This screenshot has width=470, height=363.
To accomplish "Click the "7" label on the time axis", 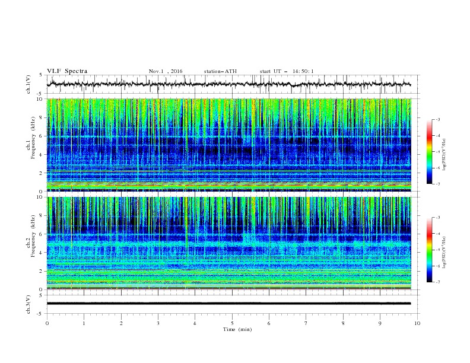I will pyautogui.click(x=306, y=323).
